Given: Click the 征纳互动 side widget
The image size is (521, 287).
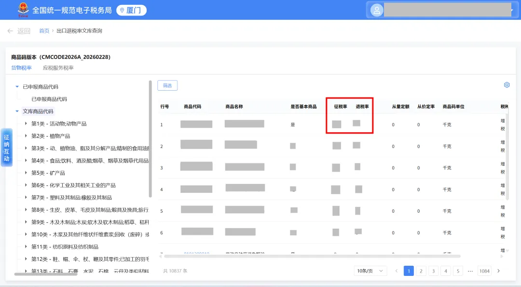Looking at the screenshot, I should pyautogui.click(x=7, y=148).
